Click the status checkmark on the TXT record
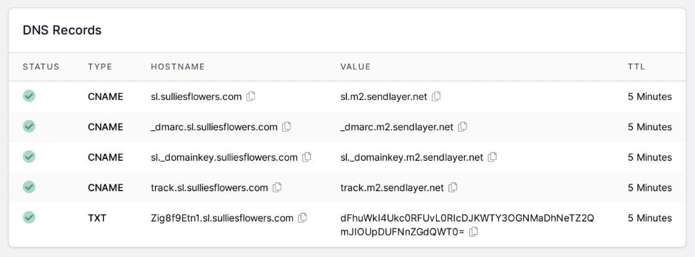Viewport: 695px width, 257px height. click(x=29, y=217)
